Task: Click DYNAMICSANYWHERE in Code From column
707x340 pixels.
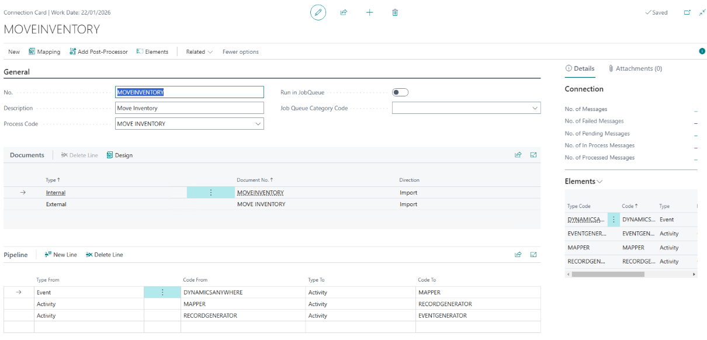Action: (x=213, y=292)
